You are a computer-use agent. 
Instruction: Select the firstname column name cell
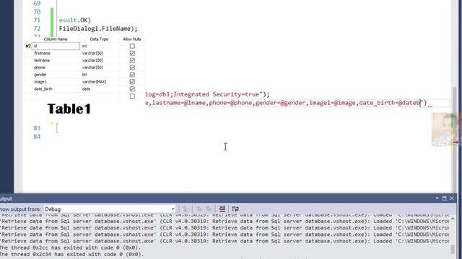coord(56,53)
